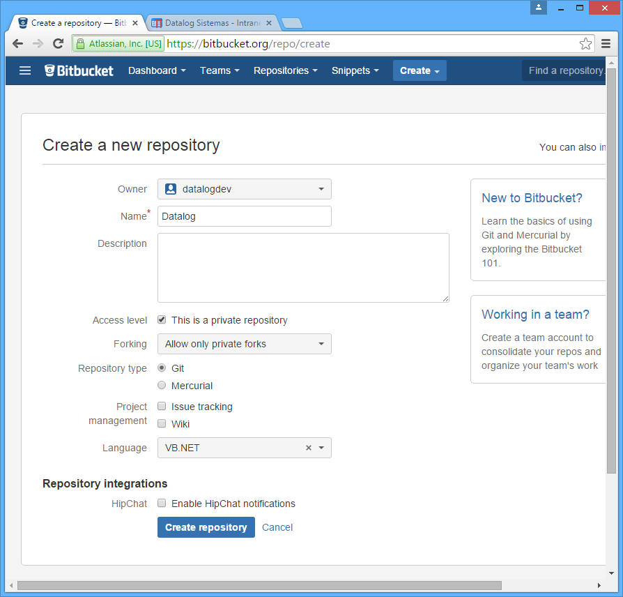Click the Description text area
Screen dimensions: 623x597
[x=303, y=268]
